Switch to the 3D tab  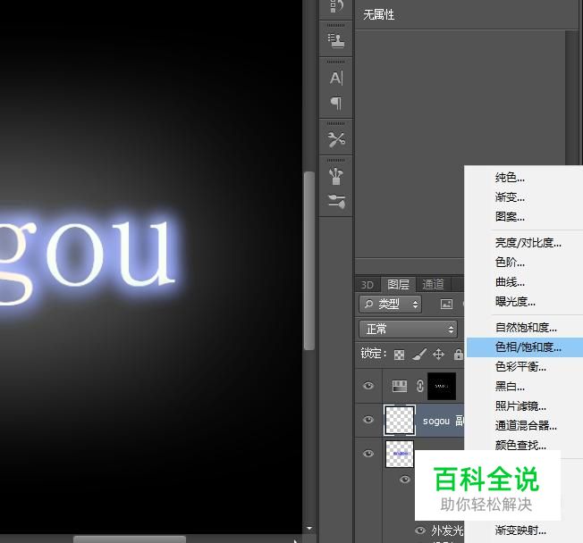[367, 285]
